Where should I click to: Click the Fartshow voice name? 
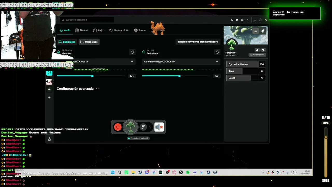click(230, 53)
